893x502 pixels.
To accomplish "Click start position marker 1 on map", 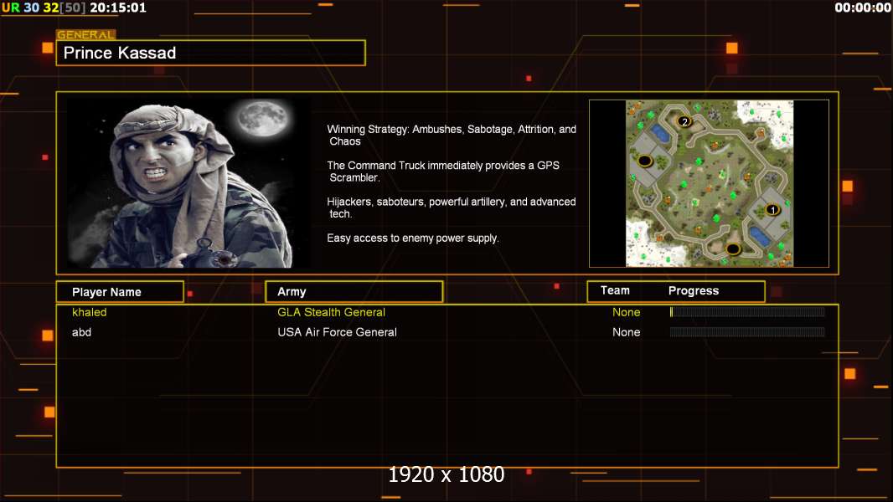I will click(772, 210).
